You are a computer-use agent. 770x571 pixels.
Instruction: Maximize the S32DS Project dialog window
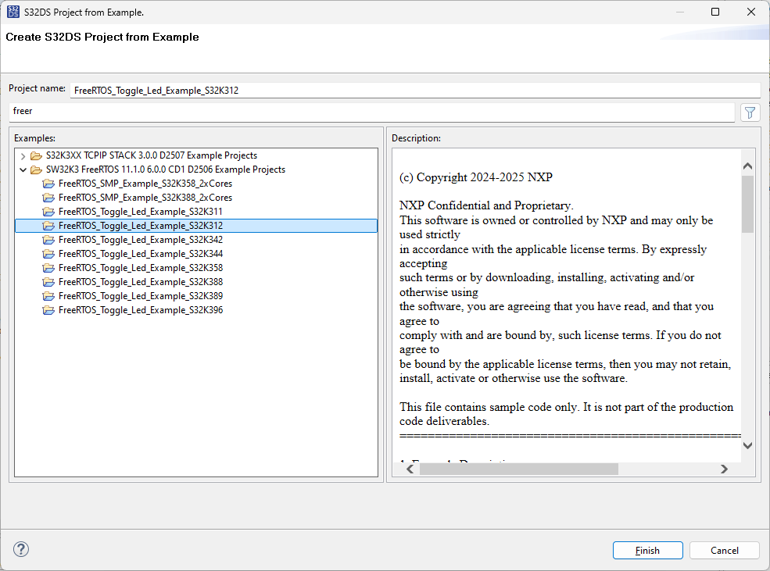click(715, 12)
